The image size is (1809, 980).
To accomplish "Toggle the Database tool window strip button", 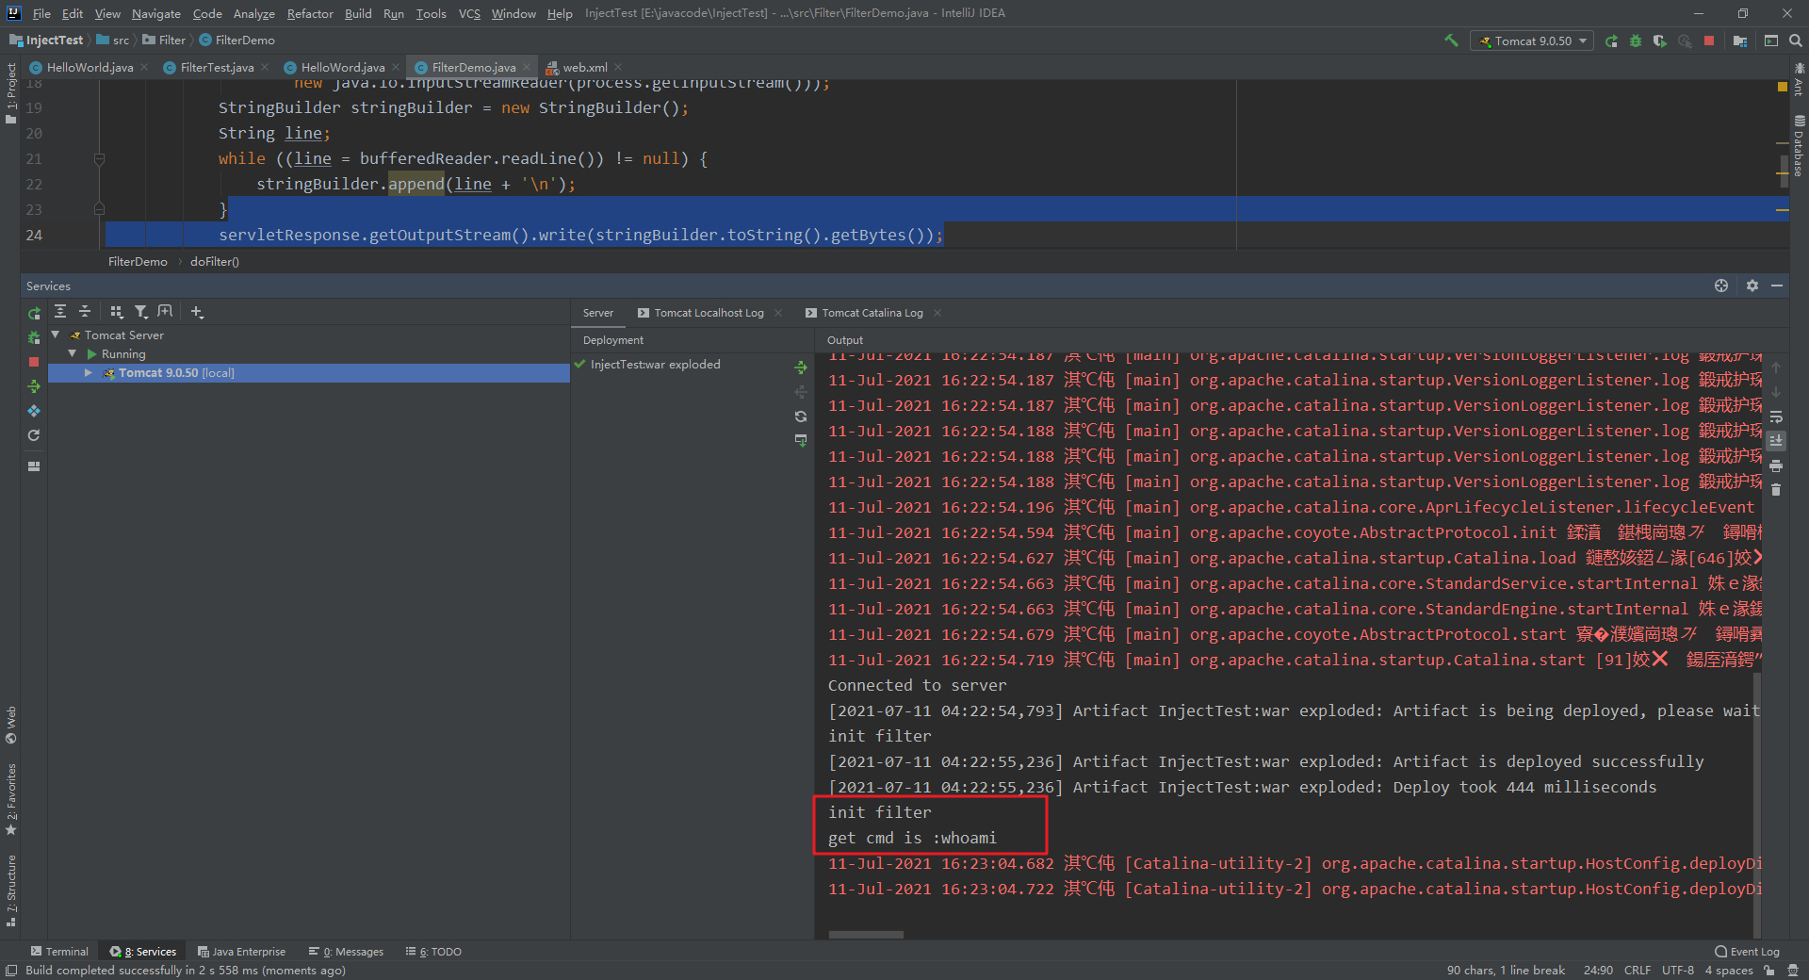I will point(1799,146).
